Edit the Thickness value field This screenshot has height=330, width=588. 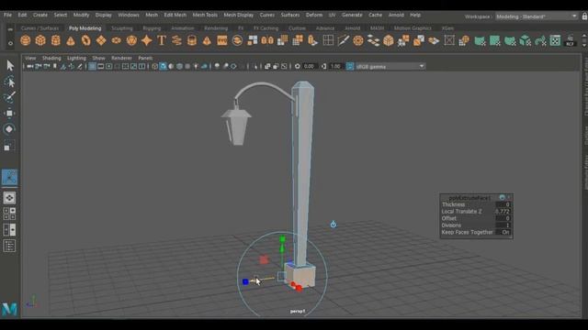point(503,204)
